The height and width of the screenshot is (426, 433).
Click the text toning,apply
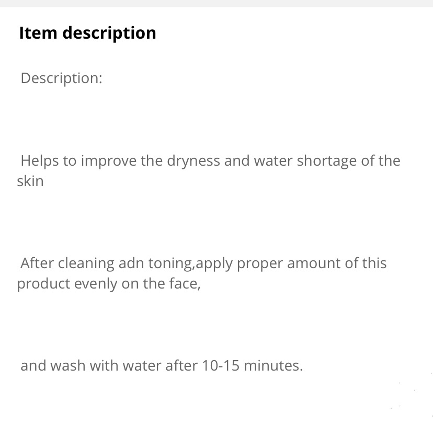190,263
